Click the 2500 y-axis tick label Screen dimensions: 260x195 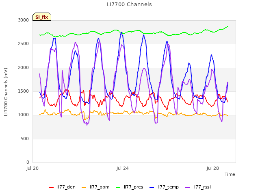24,44
